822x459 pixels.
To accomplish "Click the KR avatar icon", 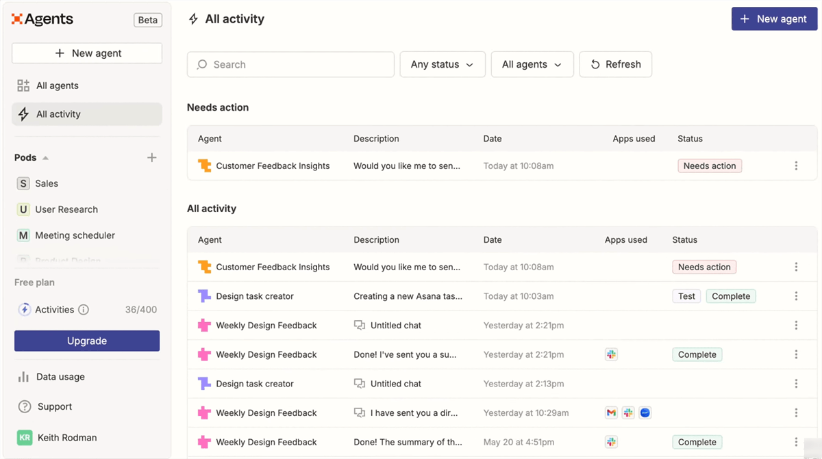I will point(25,438).
